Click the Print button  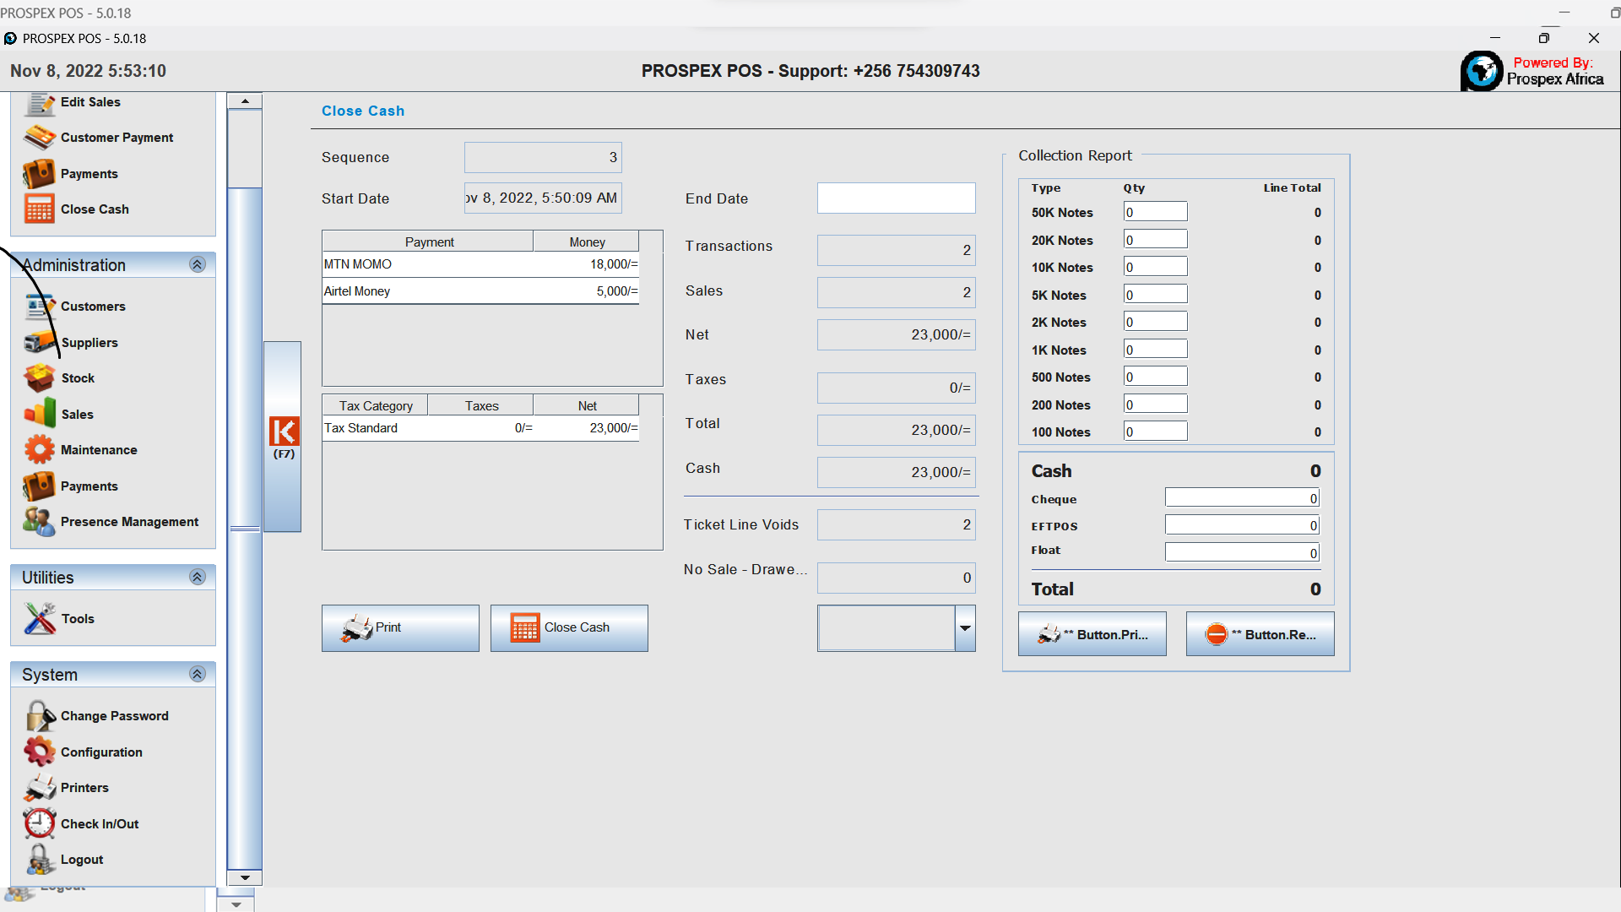tap(400, 627)
